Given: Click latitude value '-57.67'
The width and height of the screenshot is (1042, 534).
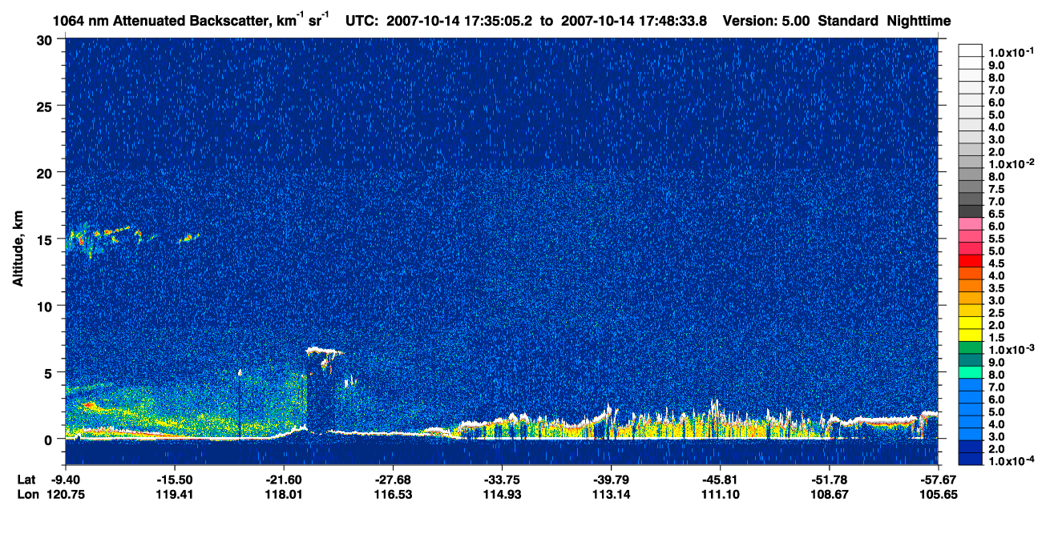Looking at the screenshot, I should (x=938, y=480).
